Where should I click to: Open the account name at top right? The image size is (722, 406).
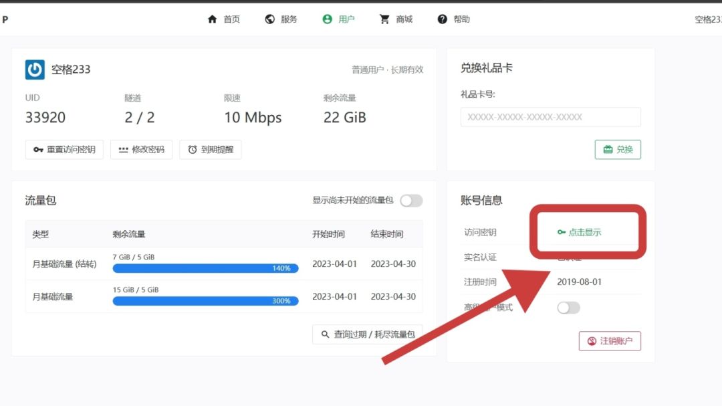tap(708, 19)
